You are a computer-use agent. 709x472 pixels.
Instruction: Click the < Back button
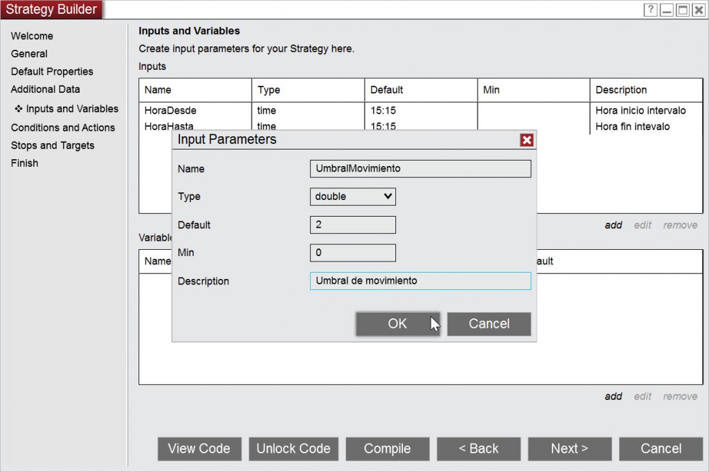(x=478, y=449)
